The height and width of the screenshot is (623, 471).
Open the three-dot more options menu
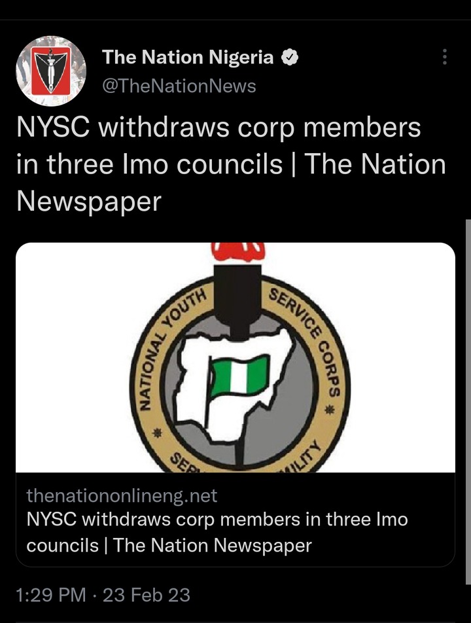(x=445, y=57)
